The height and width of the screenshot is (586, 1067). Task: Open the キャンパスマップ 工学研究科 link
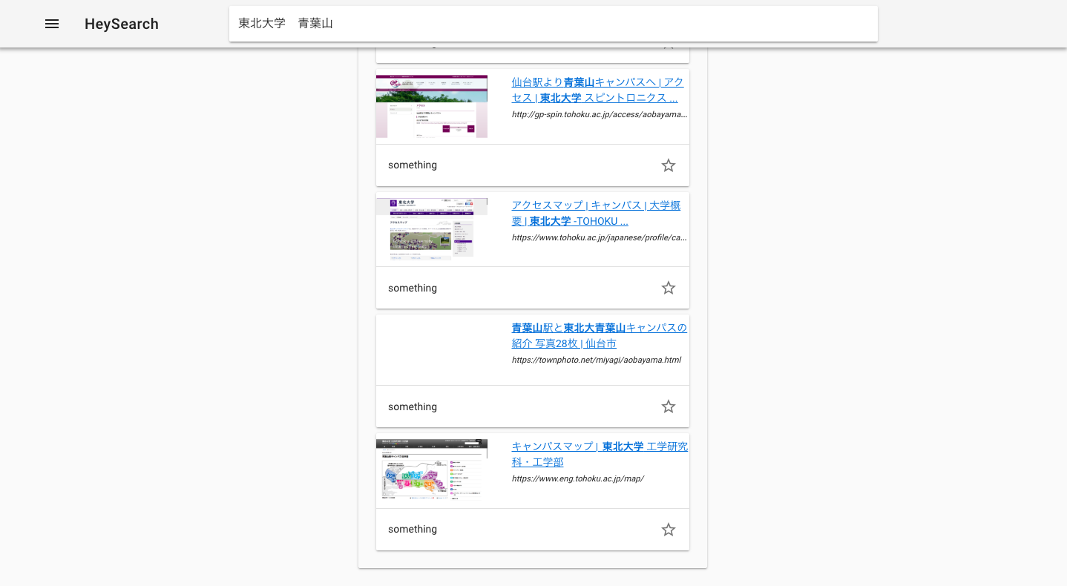point(600,454)
